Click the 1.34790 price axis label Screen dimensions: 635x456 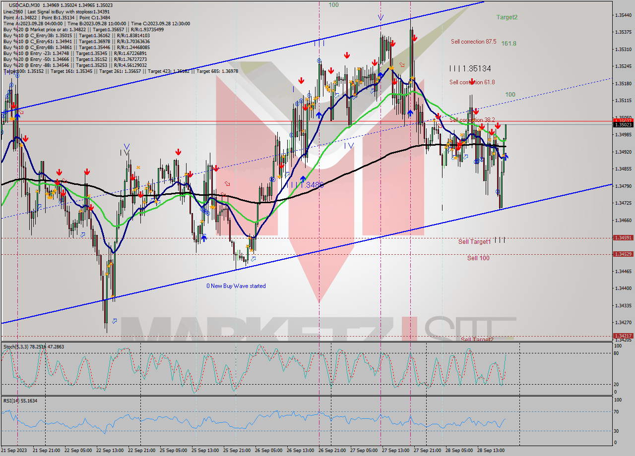[623, 186]
